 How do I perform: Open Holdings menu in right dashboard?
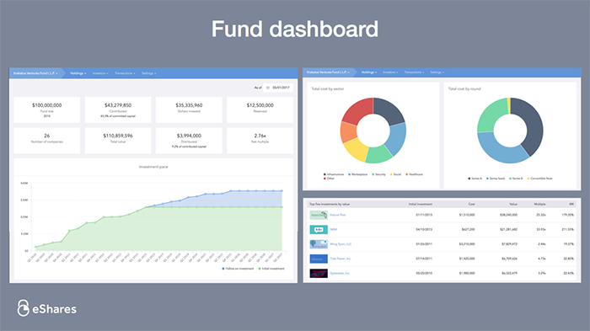(x=369, y=72)
